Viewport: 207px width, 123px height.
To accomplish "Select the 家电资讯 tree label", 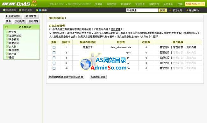I will [14, 43].
